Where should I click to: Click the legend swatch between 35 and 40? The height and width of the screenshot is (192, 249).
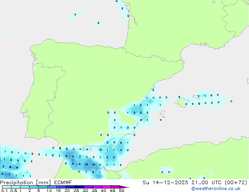[x=97, y=187]
